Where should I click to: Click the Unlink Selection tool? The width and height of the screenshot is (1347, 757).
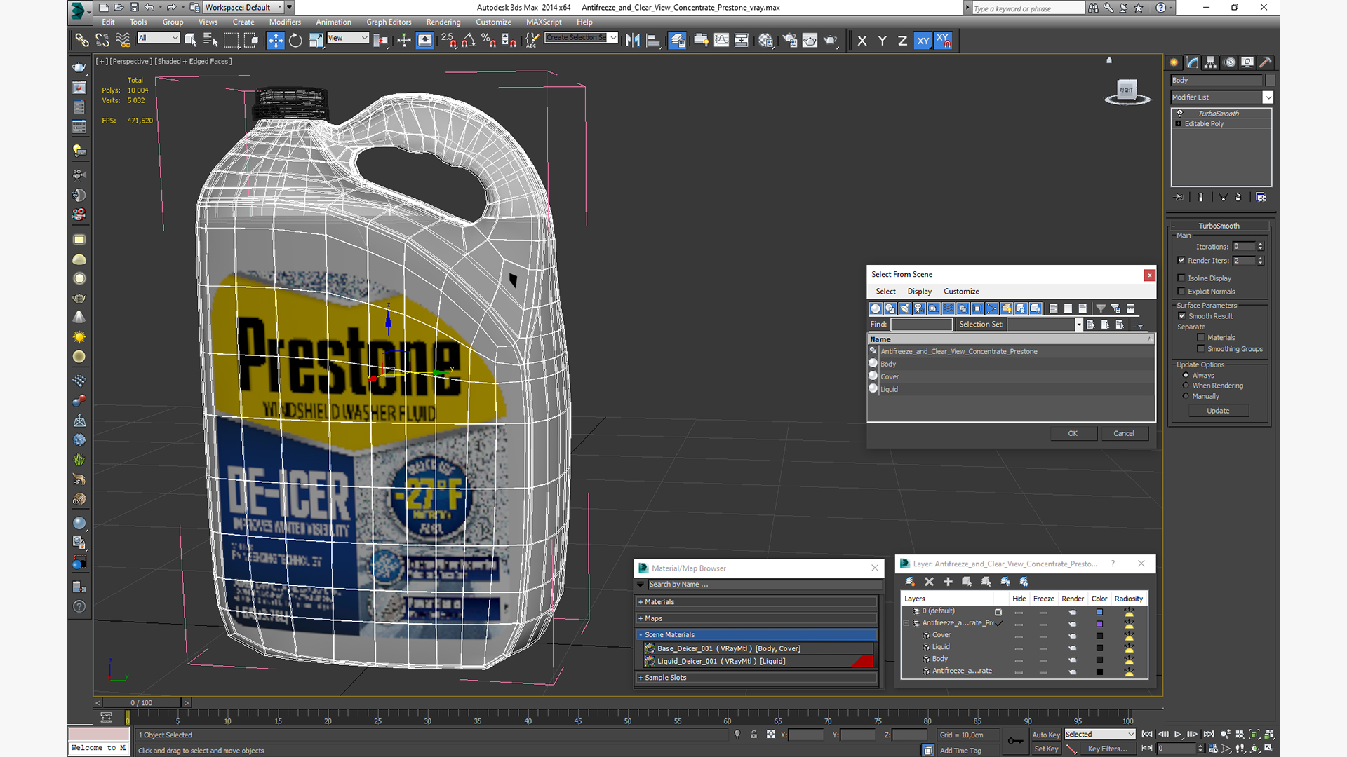[x=102, y=40]
